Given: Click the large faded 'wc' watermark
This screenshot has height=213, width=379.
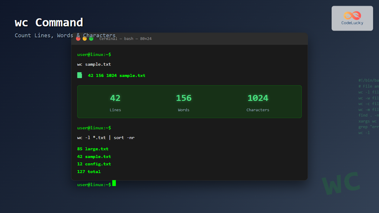Looking at the screenshot, I should point(341,183).
